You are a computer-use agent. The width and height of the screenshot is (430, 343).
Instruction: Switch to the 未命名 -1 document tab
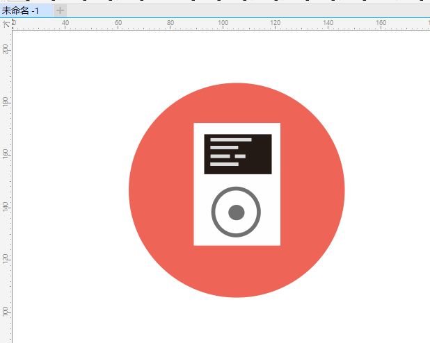21,10
